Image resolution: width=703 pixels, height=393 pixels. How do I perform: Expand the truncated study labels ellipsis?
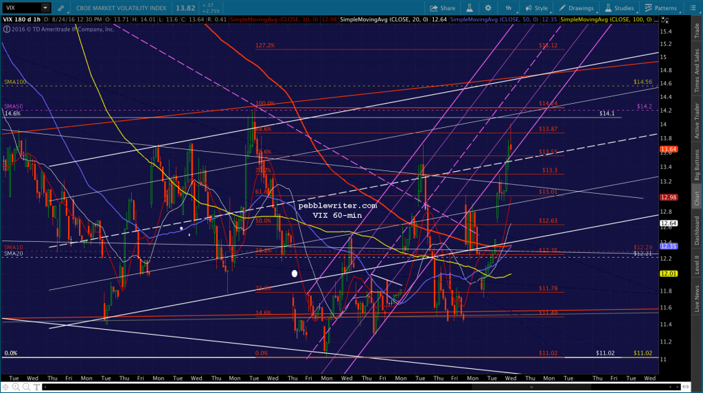pyautogui.click(x=656, y=20)
